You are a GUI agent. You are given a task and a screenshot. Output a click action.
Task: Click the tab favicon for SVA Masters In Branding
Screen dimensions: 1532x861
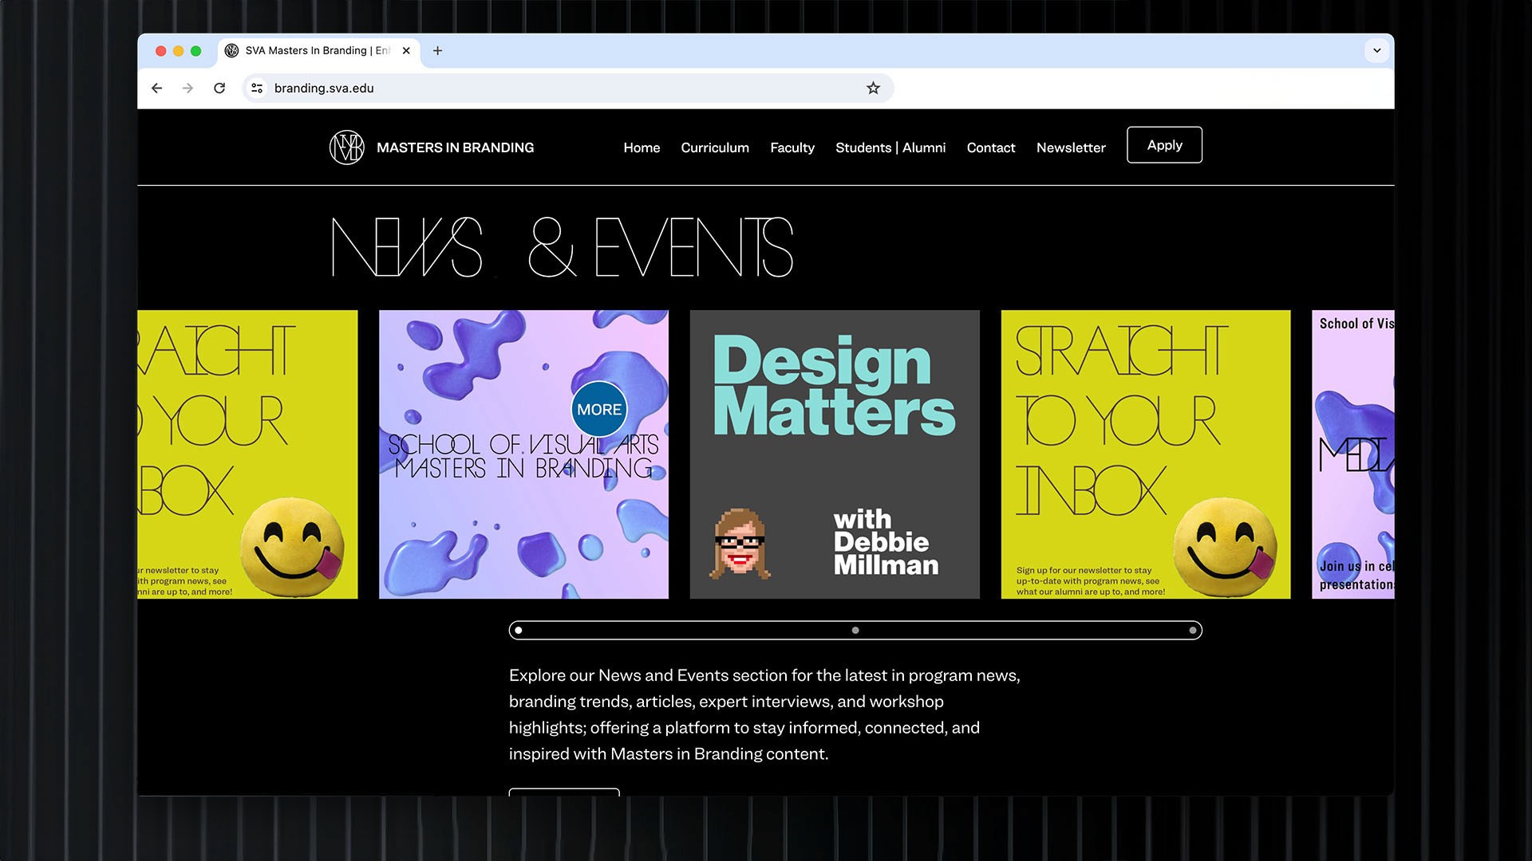point(232,50)
